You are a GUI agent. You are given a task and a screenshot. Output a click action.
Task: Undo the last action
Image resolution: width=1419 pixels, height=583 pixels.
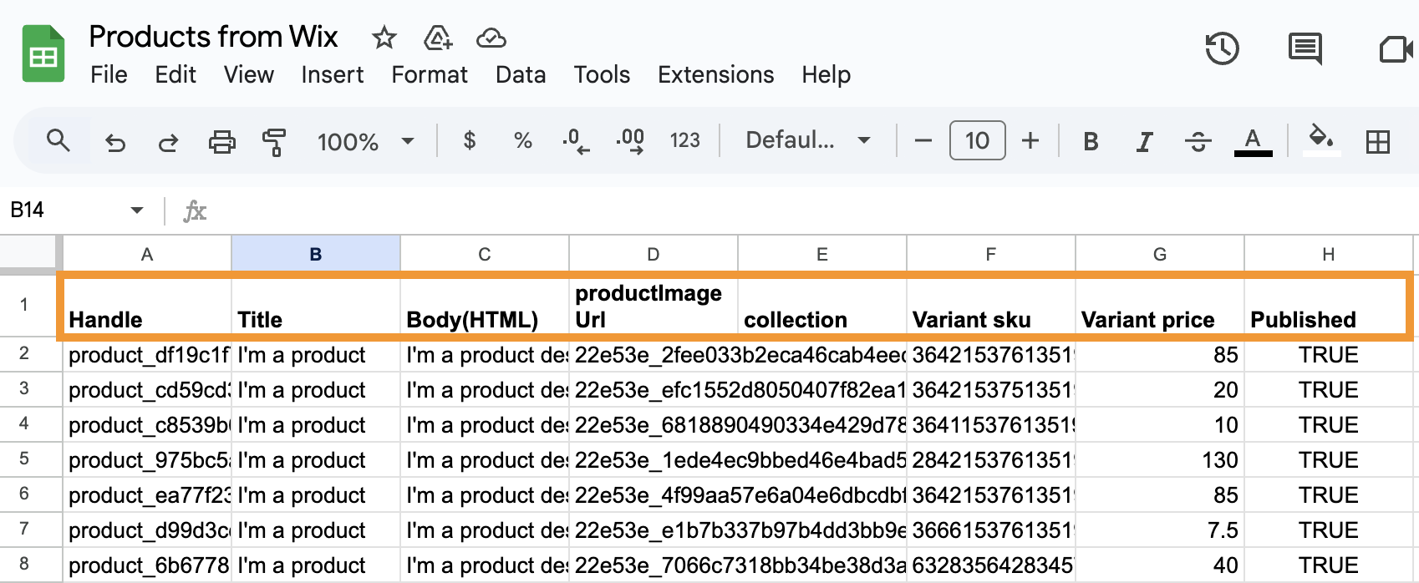tap(114, 142)
